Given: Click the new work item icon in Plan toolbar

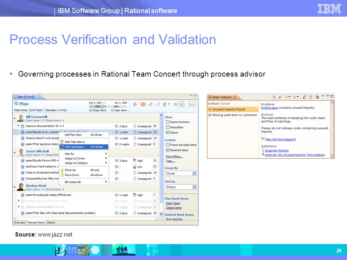Looking at the screenshot, I should point(165,104).
